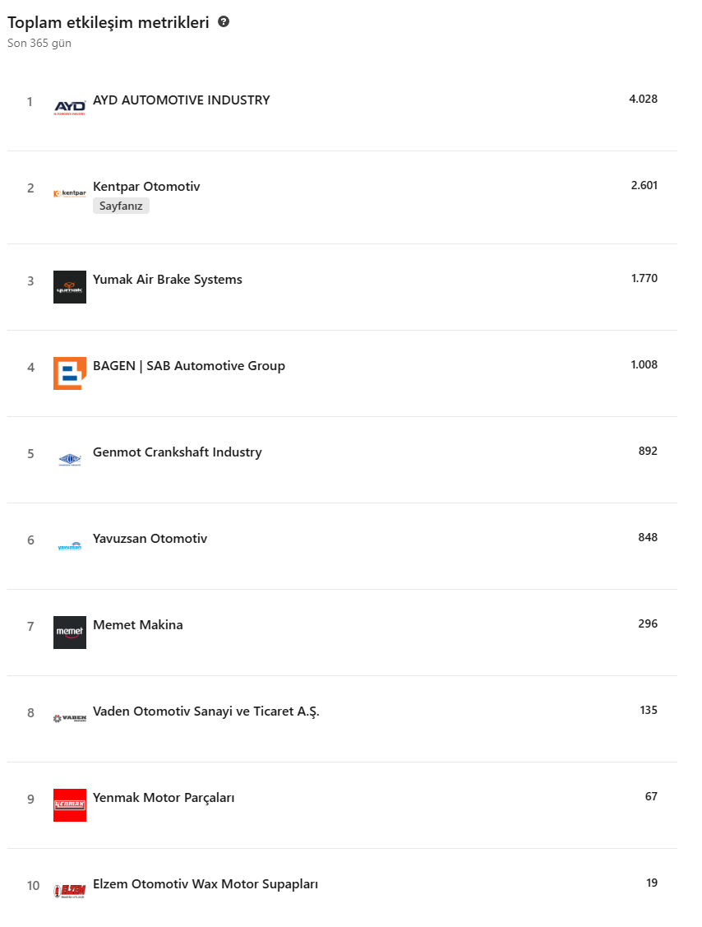Open Vaden Otomotiv Sanayi ve Ticaret A.Ş.
The width and height of the screenshot is (702, 927).
point(206,711)
